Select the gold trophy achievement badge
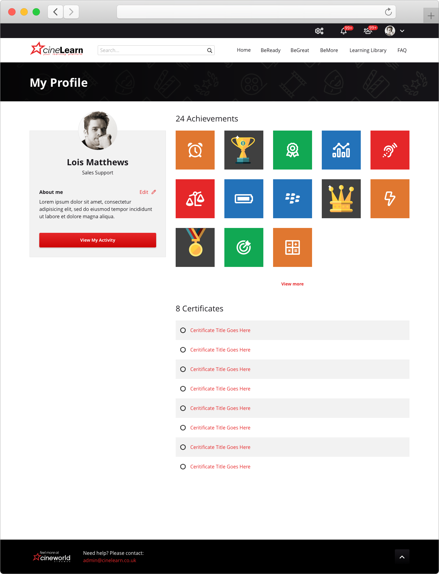Image resolution: width=439 pixels, height=574 pixels. pos(244,150)
